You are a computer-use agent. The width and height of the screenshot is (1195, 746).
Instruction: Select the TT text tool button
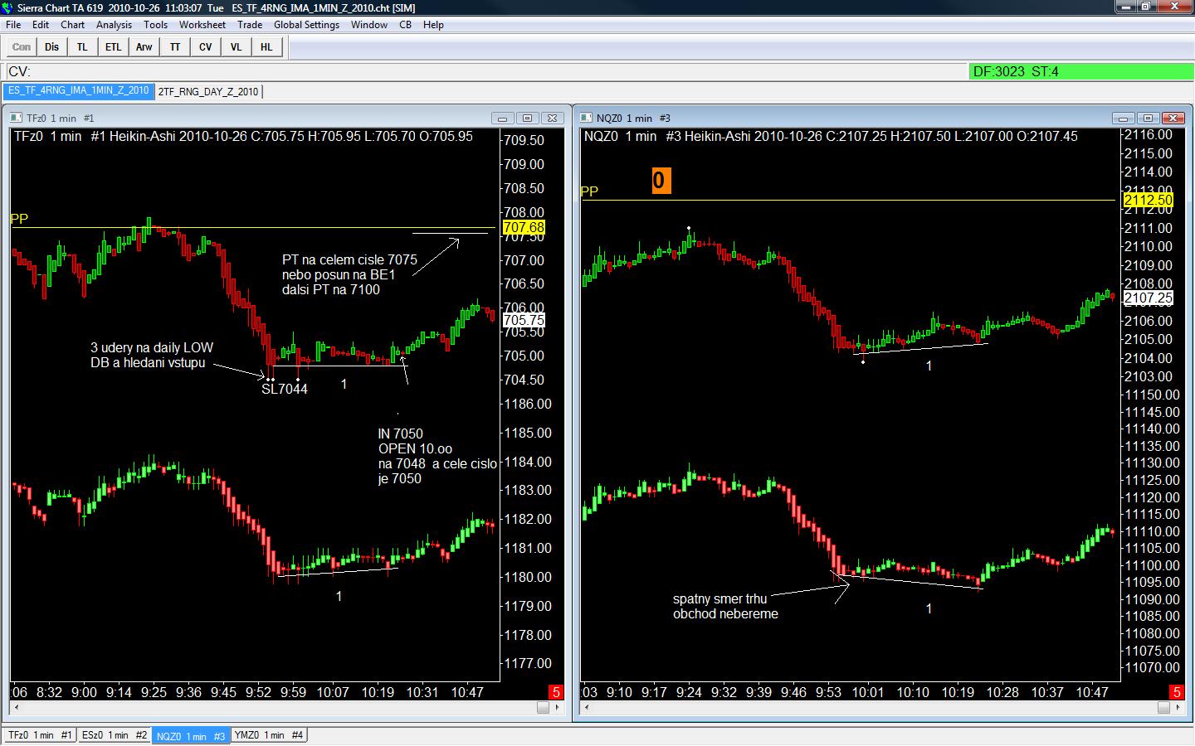[x=175, y=47]
